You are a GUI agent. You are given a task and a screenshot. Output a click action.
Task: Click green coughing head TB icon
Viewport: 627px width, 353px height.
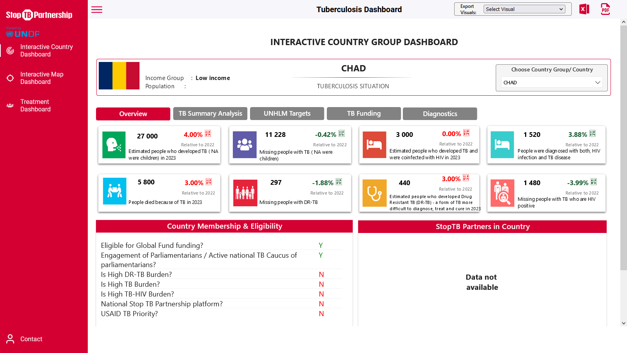tap(114, 145)
